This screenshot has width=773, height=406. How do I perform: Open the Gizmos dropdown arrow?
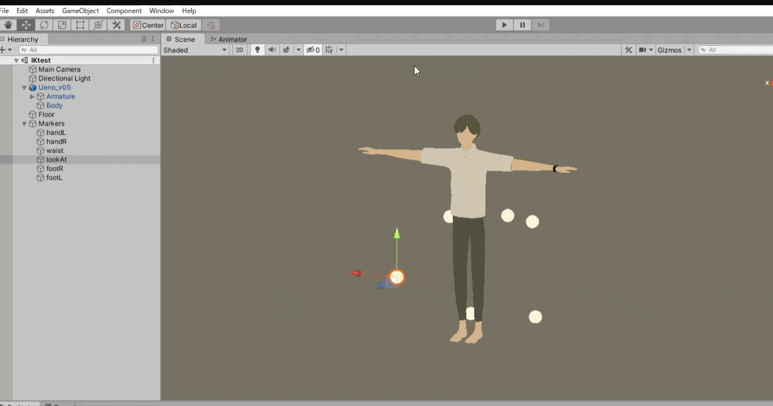689,50
